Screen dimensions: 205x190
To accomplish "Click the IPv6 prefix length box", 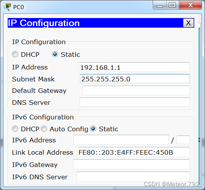I will click(183, 140).
